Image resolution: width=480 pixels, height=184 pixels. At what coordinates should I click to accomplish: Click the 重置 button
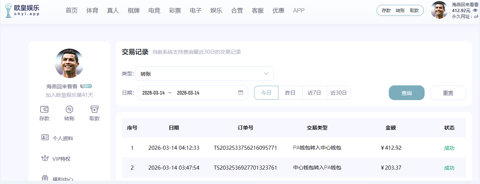(448, 93)
